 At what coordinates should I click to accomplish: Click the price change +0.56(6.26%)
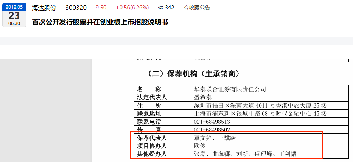(132, 8)
